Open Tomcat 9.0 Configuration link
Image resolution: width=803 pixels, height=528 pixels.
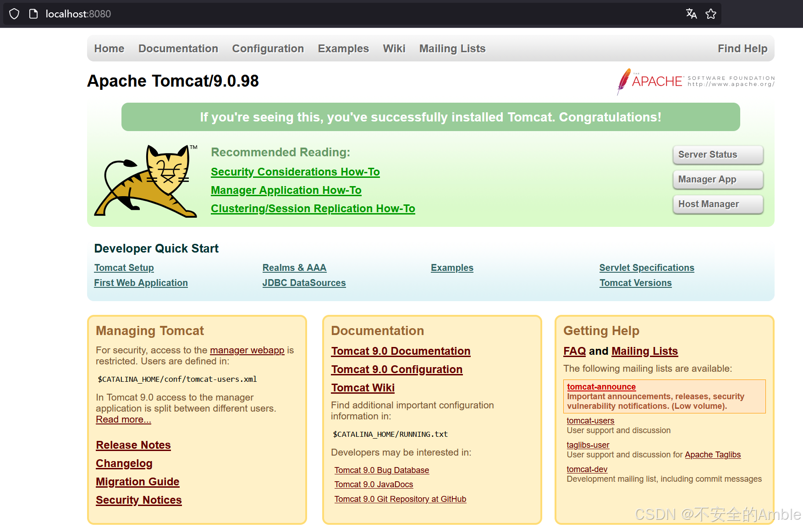(x=396, y=369)
